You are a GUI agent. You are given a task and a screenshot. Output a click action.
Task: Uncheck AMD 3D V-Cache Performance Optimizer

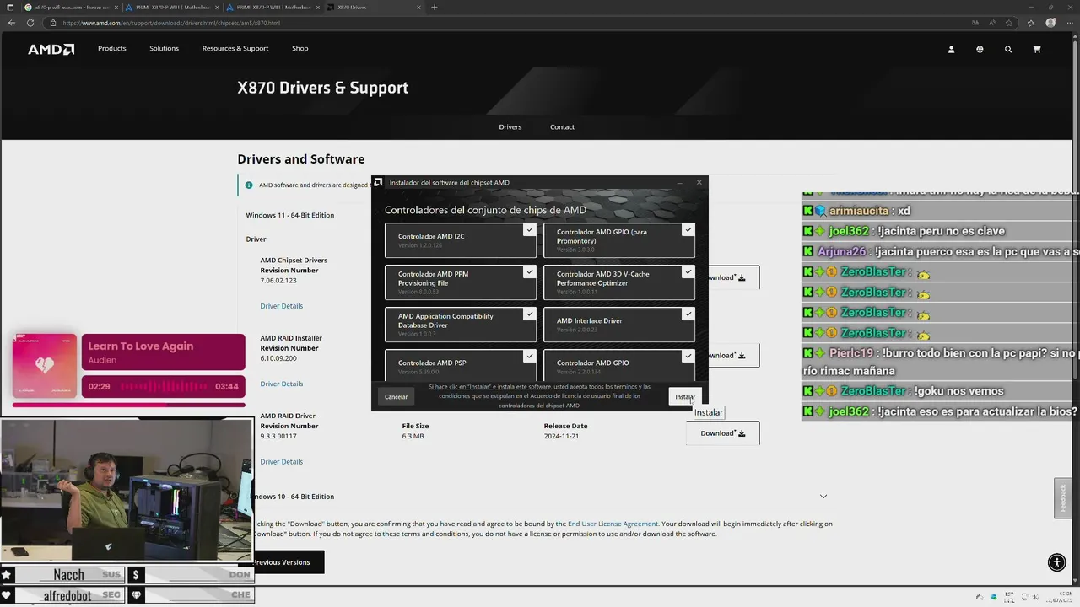688,271
